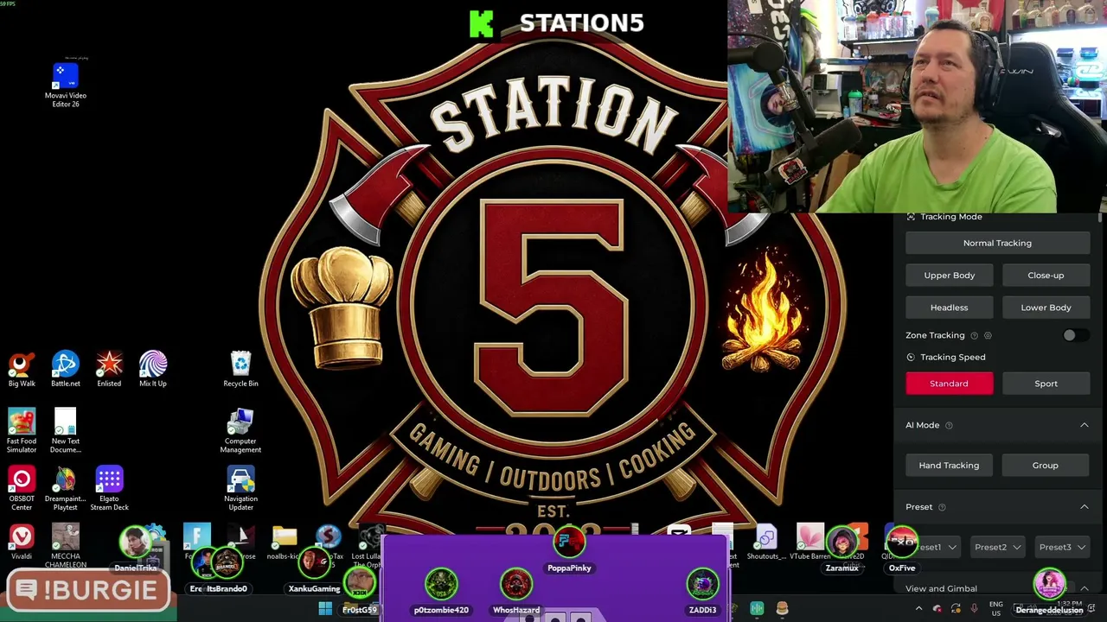Screen dimensions: 1107x622
Task: Click the Tracking Mode heading
Action: pos(950,217)
